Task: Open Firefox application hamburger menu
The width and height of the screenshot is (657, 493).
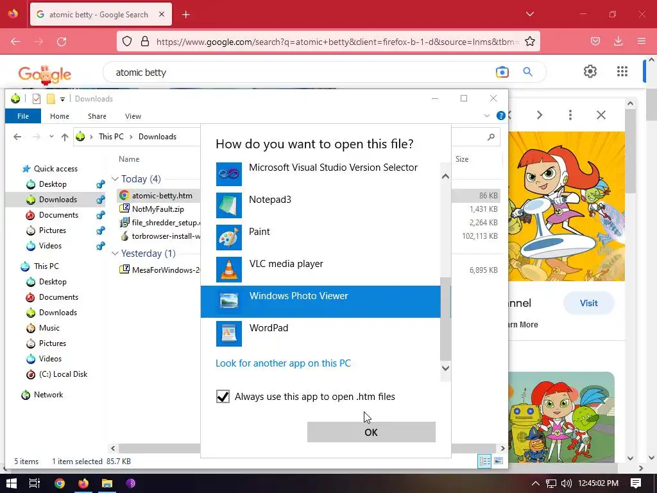Action: (642, 41)
